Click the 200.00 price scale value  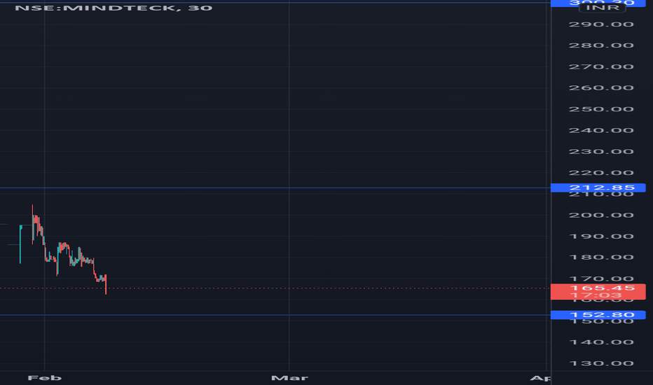601,215
